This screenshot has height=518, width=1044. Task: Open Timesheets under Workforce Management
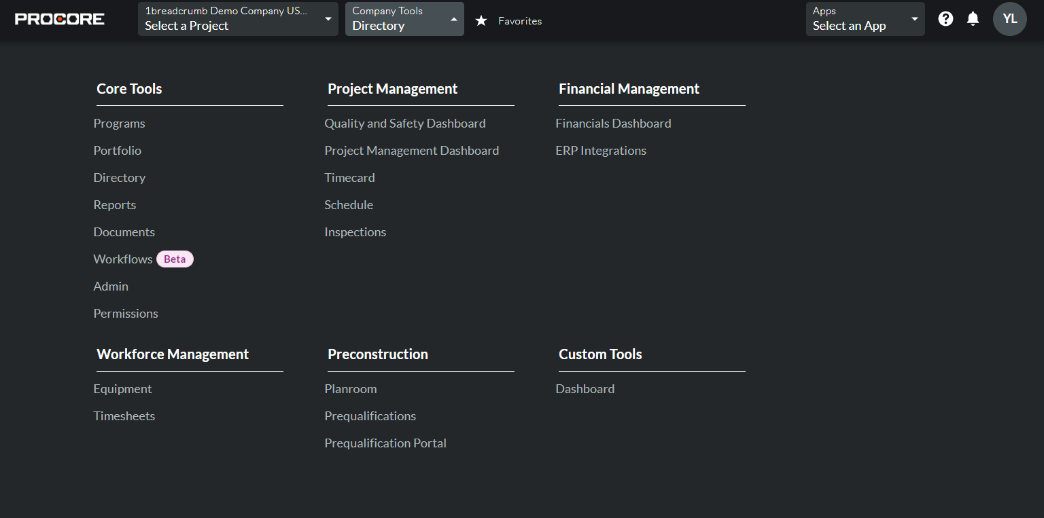(124, 415)
